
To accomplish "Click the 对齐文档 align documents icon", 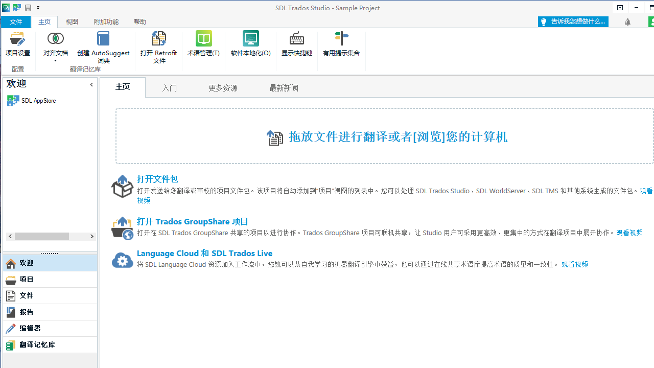I will [55, 39].
